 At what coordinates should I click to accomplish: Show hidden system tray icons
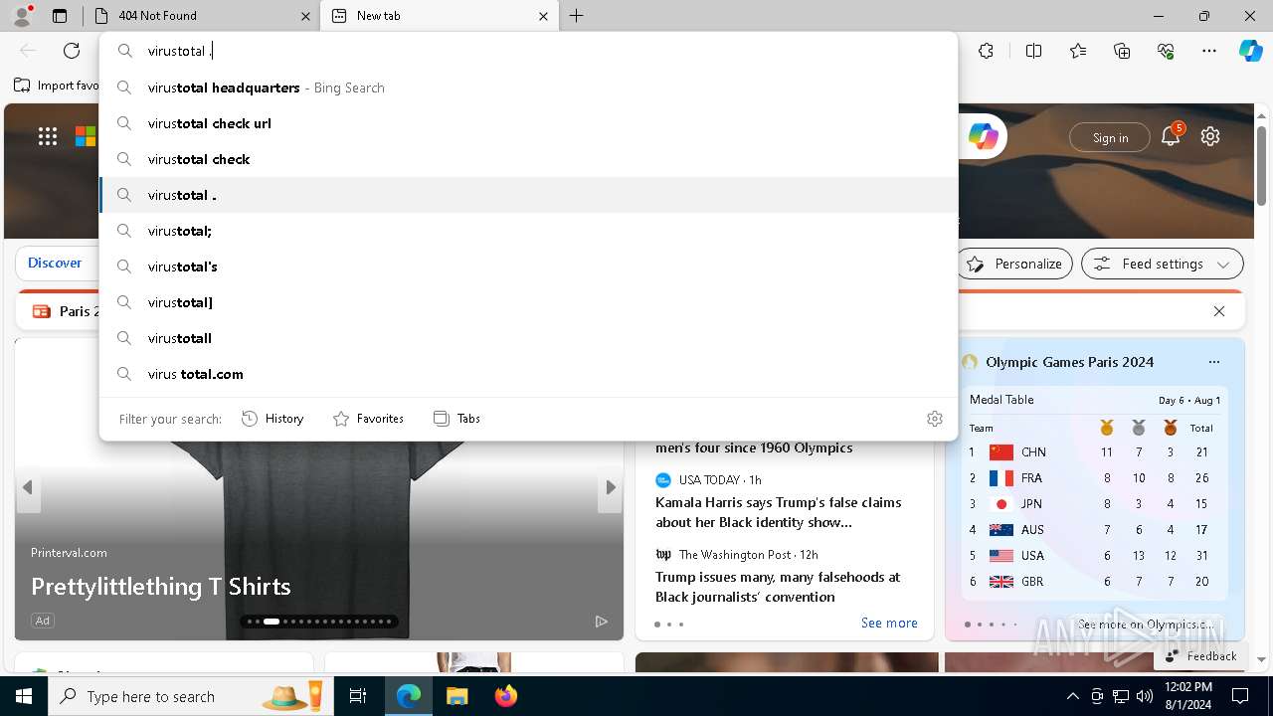click(x=1072, y=696)
